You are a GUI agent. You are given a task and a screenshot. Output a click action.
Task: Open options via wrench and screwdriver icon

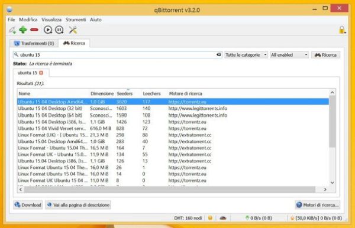tap(73, 30)
